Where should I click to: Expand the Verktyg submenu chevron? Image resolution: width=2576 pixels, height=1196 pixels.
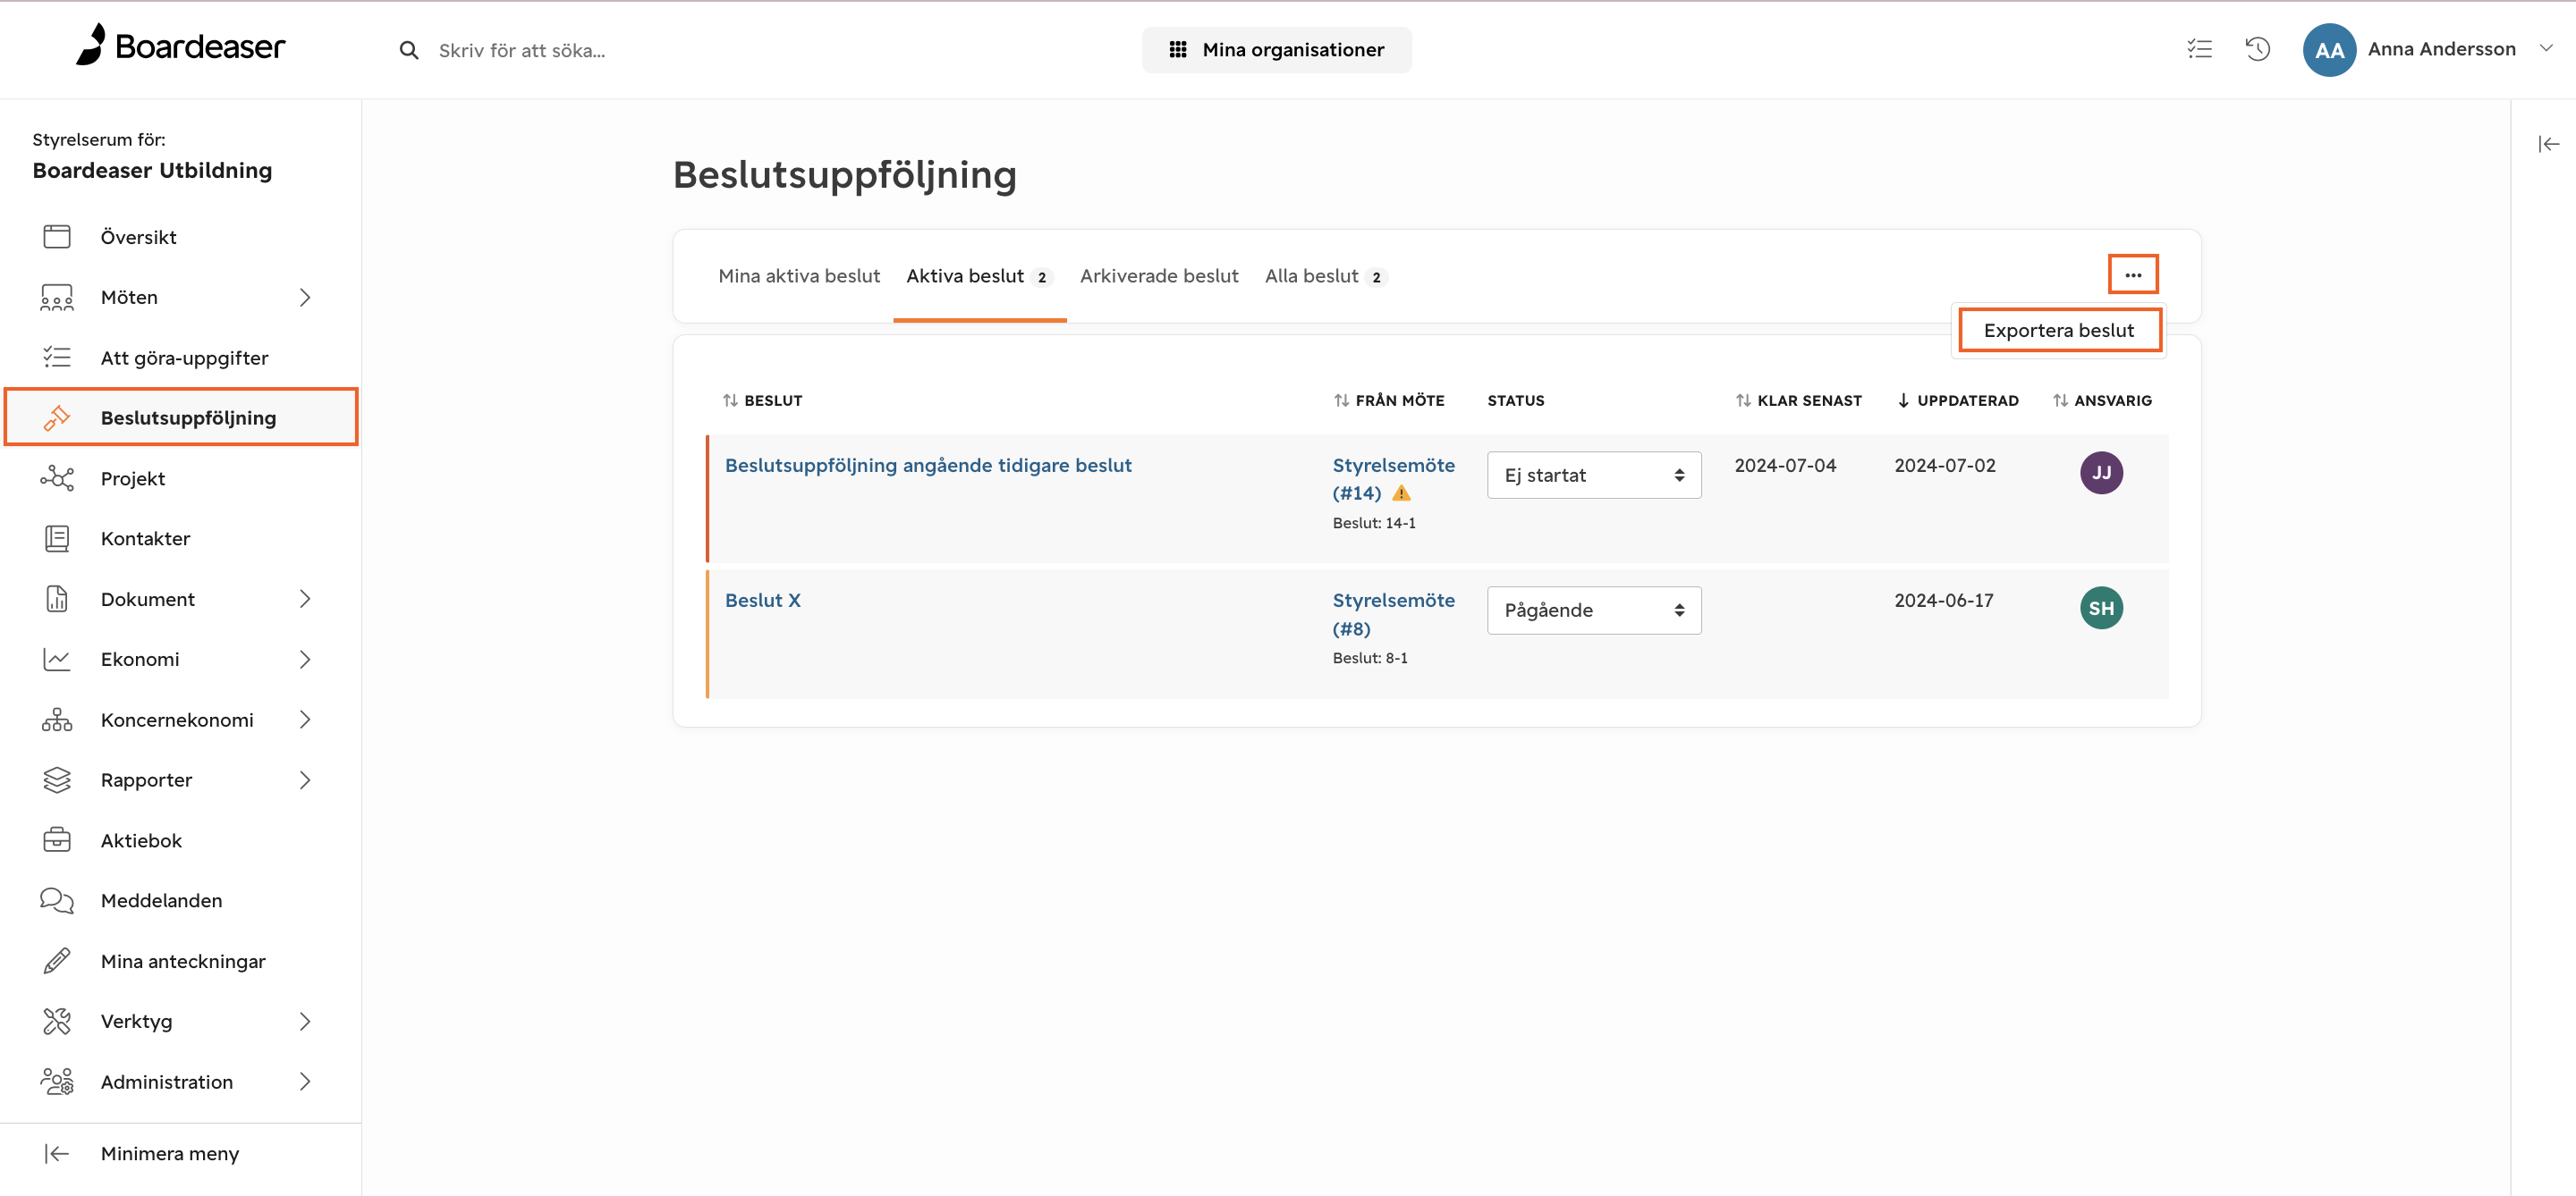[305, 1021]
